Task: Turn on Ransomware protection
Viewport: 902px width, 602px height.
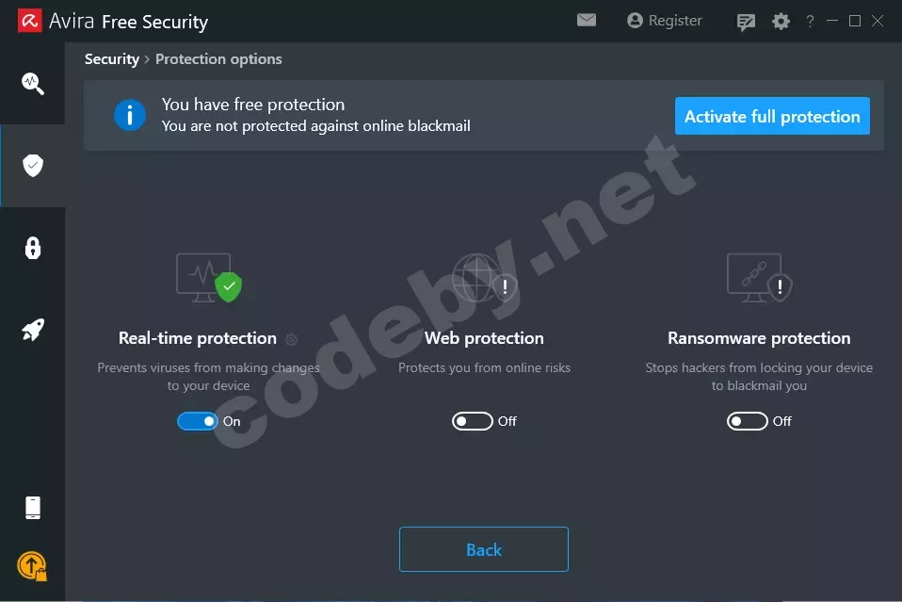Action: point(748,421)
